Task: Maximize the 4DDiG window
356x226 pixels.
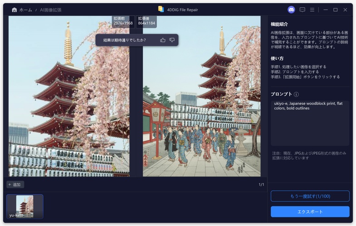Action: (x=335, y=10)
